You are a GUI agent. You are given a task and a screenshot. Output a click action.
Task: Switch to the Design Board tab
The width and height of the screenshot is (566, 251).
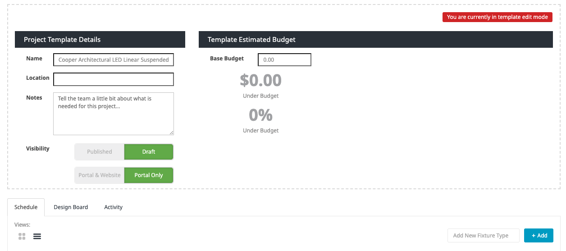coord(71,207)
